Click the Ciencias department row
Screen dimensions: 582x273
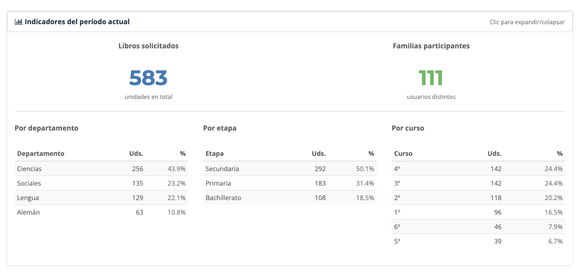101,168
